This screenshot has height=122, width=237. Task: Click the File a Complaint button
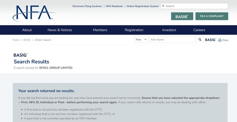(x=212, y=16)
